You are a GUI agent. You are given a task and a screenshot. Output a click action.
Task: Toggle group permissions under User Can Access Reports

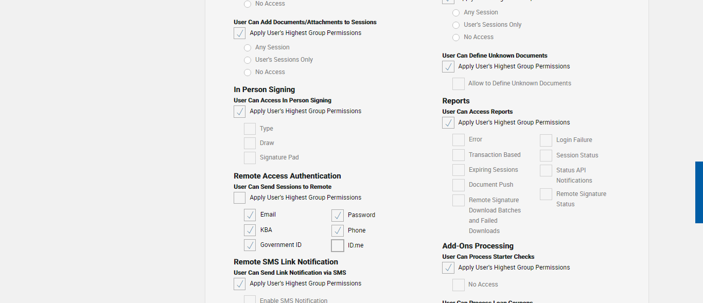448,123
